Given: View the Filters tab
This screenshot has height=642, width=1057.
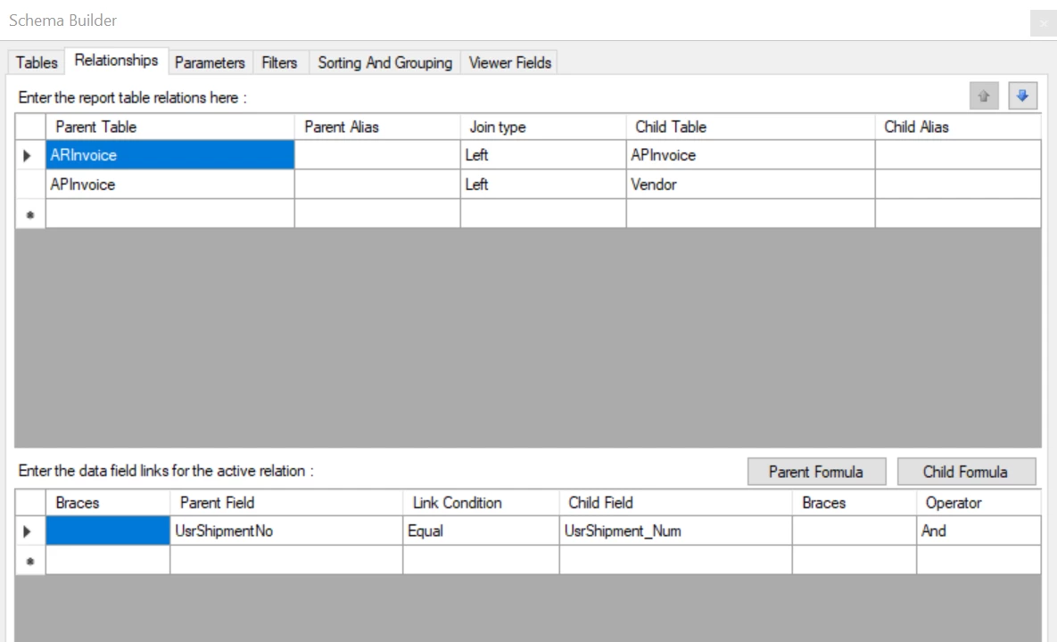Looking at the screenshot, I should (x=279, y=62).
